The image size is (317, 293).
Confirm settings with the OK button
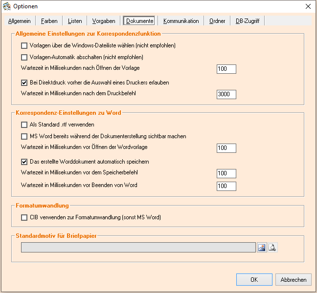point(254,280)
